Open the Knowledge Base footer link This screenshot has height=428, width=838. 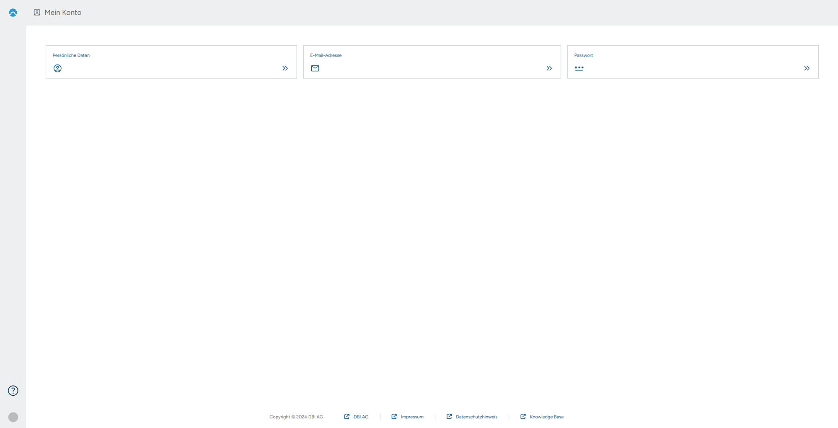click(546, 417)
